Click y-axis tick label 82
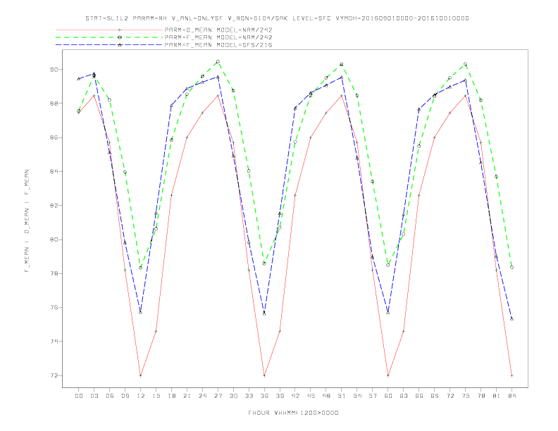 coord(54,206)
